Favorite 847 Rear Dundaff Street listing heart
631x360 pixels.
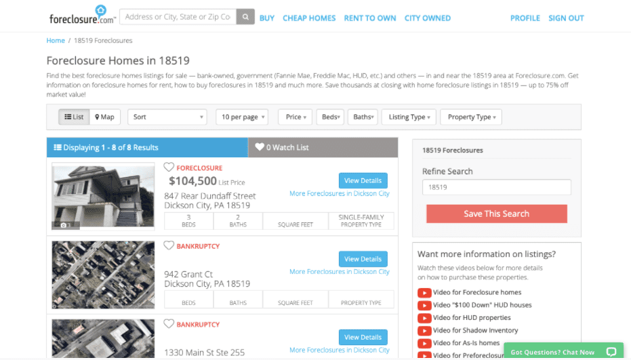point(169,167)
